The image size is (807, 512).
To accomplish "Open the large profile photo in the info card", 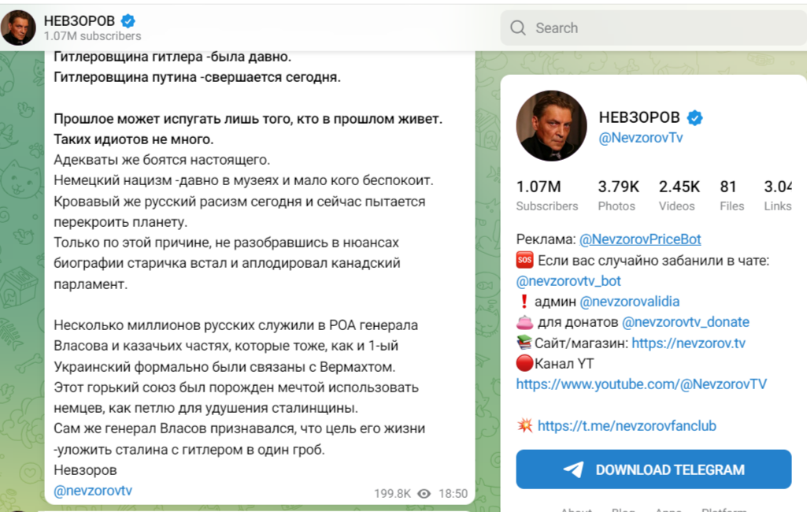I will (x=552, y=126).
